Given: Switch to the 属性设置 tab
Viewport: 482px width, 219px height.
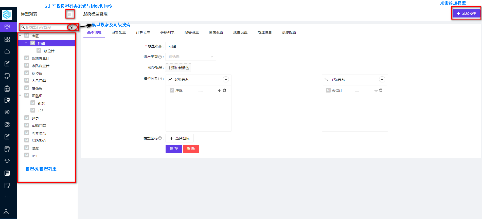Looking at the screenshot, I should coord(240,32).
